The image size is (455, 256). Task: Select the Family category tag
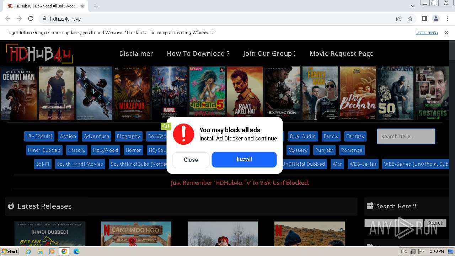(331, 136)
